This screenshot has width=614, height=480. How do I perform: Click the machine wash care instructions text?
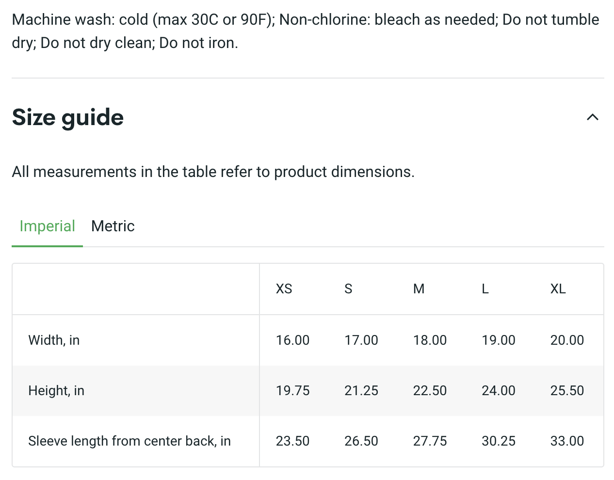click(x=306, y=31)
